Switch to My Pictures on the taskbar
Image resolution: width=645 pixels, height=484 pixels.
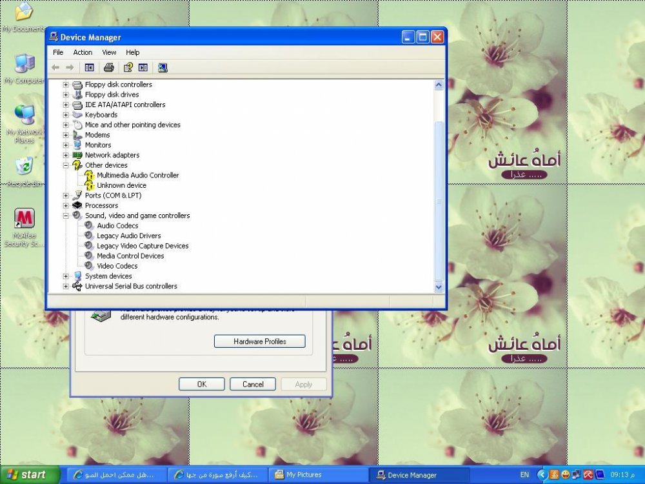click(x=320, y=475)
